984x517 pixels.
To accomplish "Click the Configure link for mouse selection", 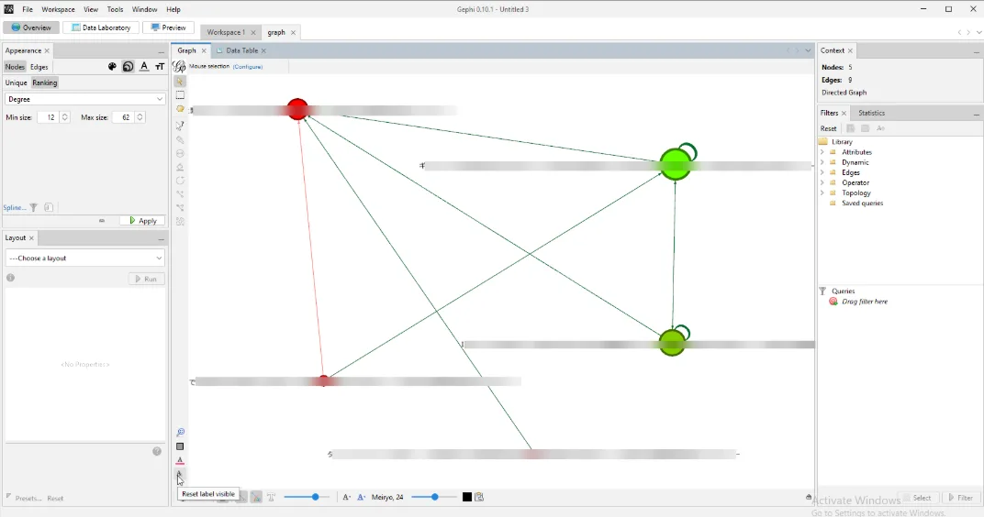I will click(248, 67).
